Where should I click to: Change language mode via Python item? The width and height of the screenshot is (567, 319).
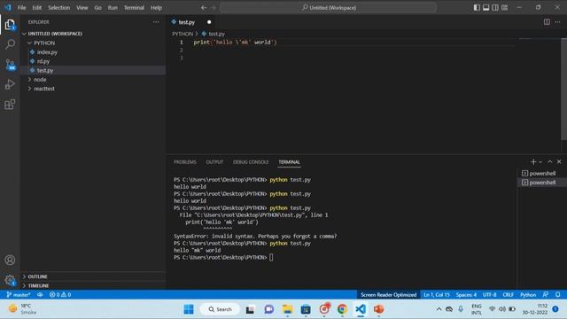tap(528, 295)
